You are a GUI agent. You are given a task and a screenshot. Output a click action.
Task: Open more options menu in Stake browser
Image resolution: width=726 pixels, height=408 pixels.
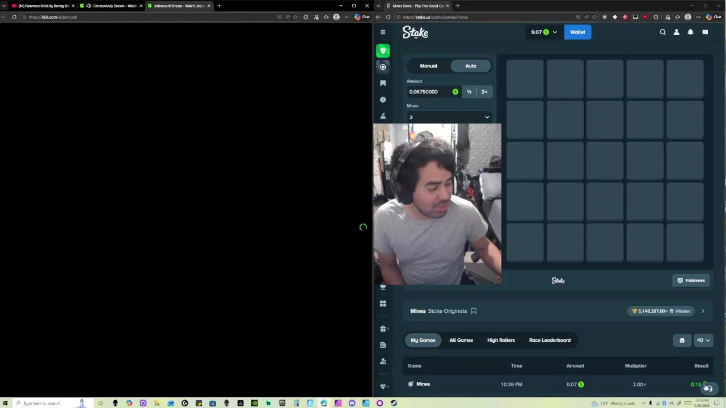click(x=698, y=17)
